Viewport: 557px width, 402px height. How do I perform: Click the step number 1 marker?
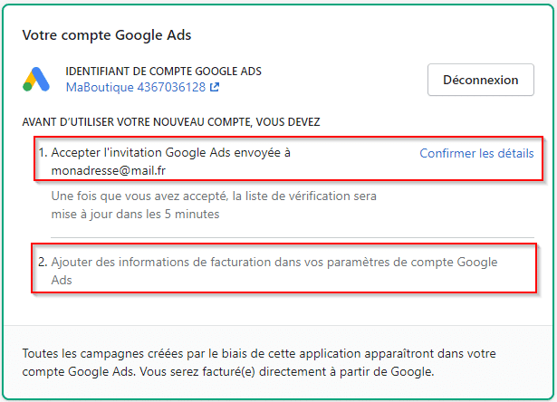(43, 153)
